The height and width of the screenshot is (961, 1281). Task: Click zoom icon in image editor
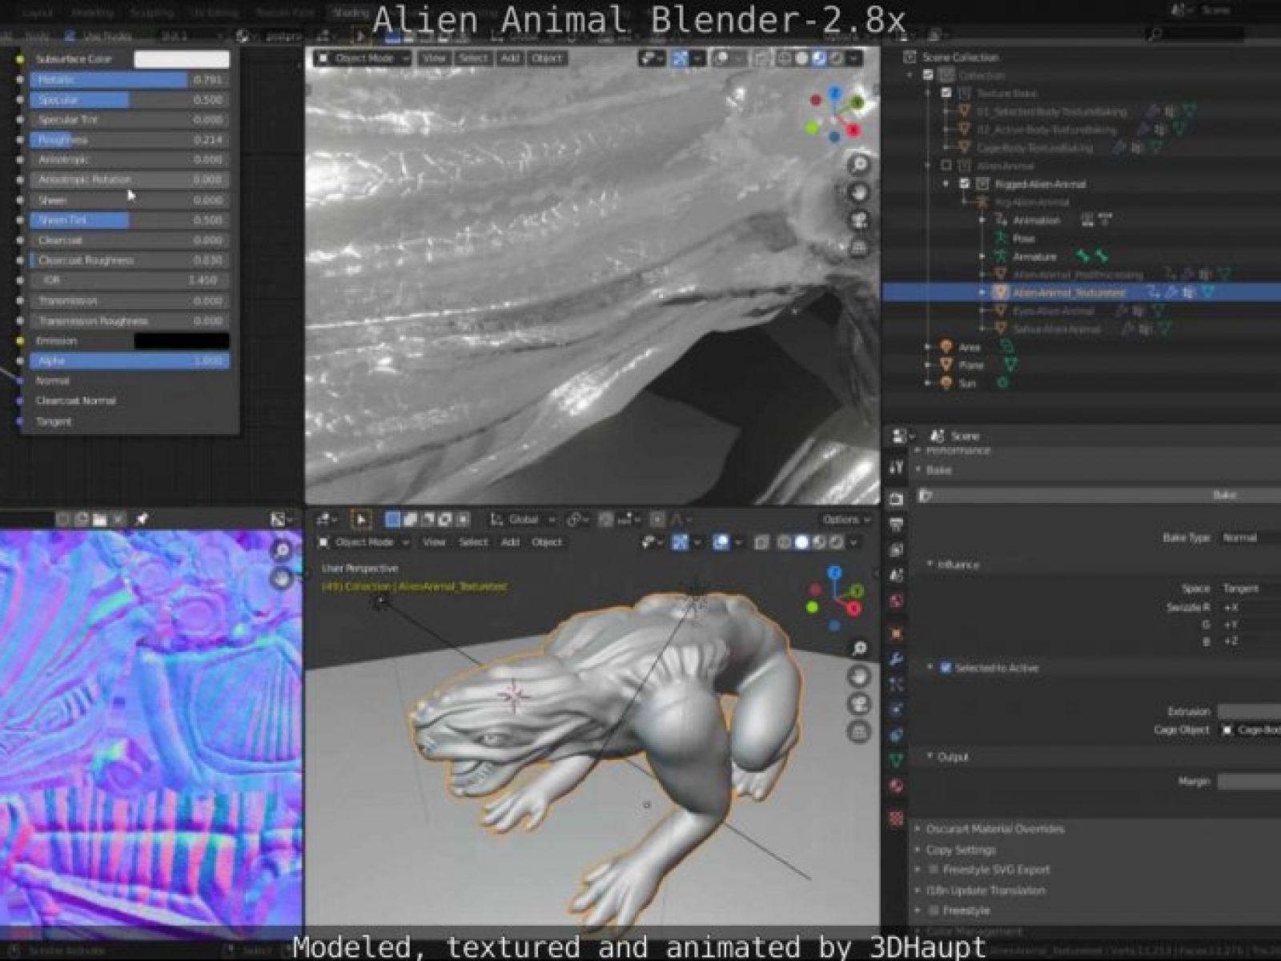click(x=281, y=550)
